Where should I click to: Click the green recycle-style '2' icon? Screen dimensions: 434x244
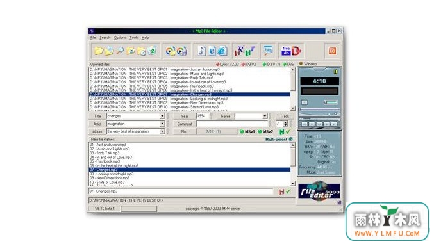(x=152, y=51)
